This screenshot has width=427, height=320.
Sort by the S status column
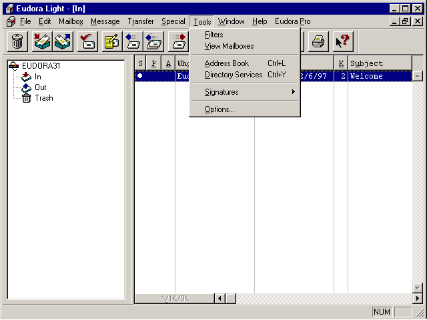pyautogui.click(x=140, y=63)
